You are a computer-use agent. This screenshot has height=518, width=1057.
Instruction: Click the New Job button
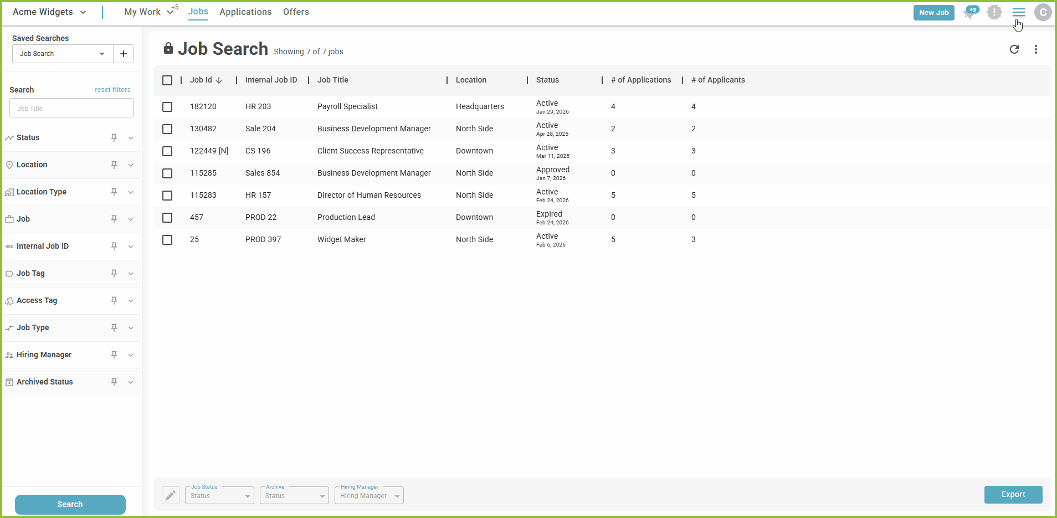[933, 13]
